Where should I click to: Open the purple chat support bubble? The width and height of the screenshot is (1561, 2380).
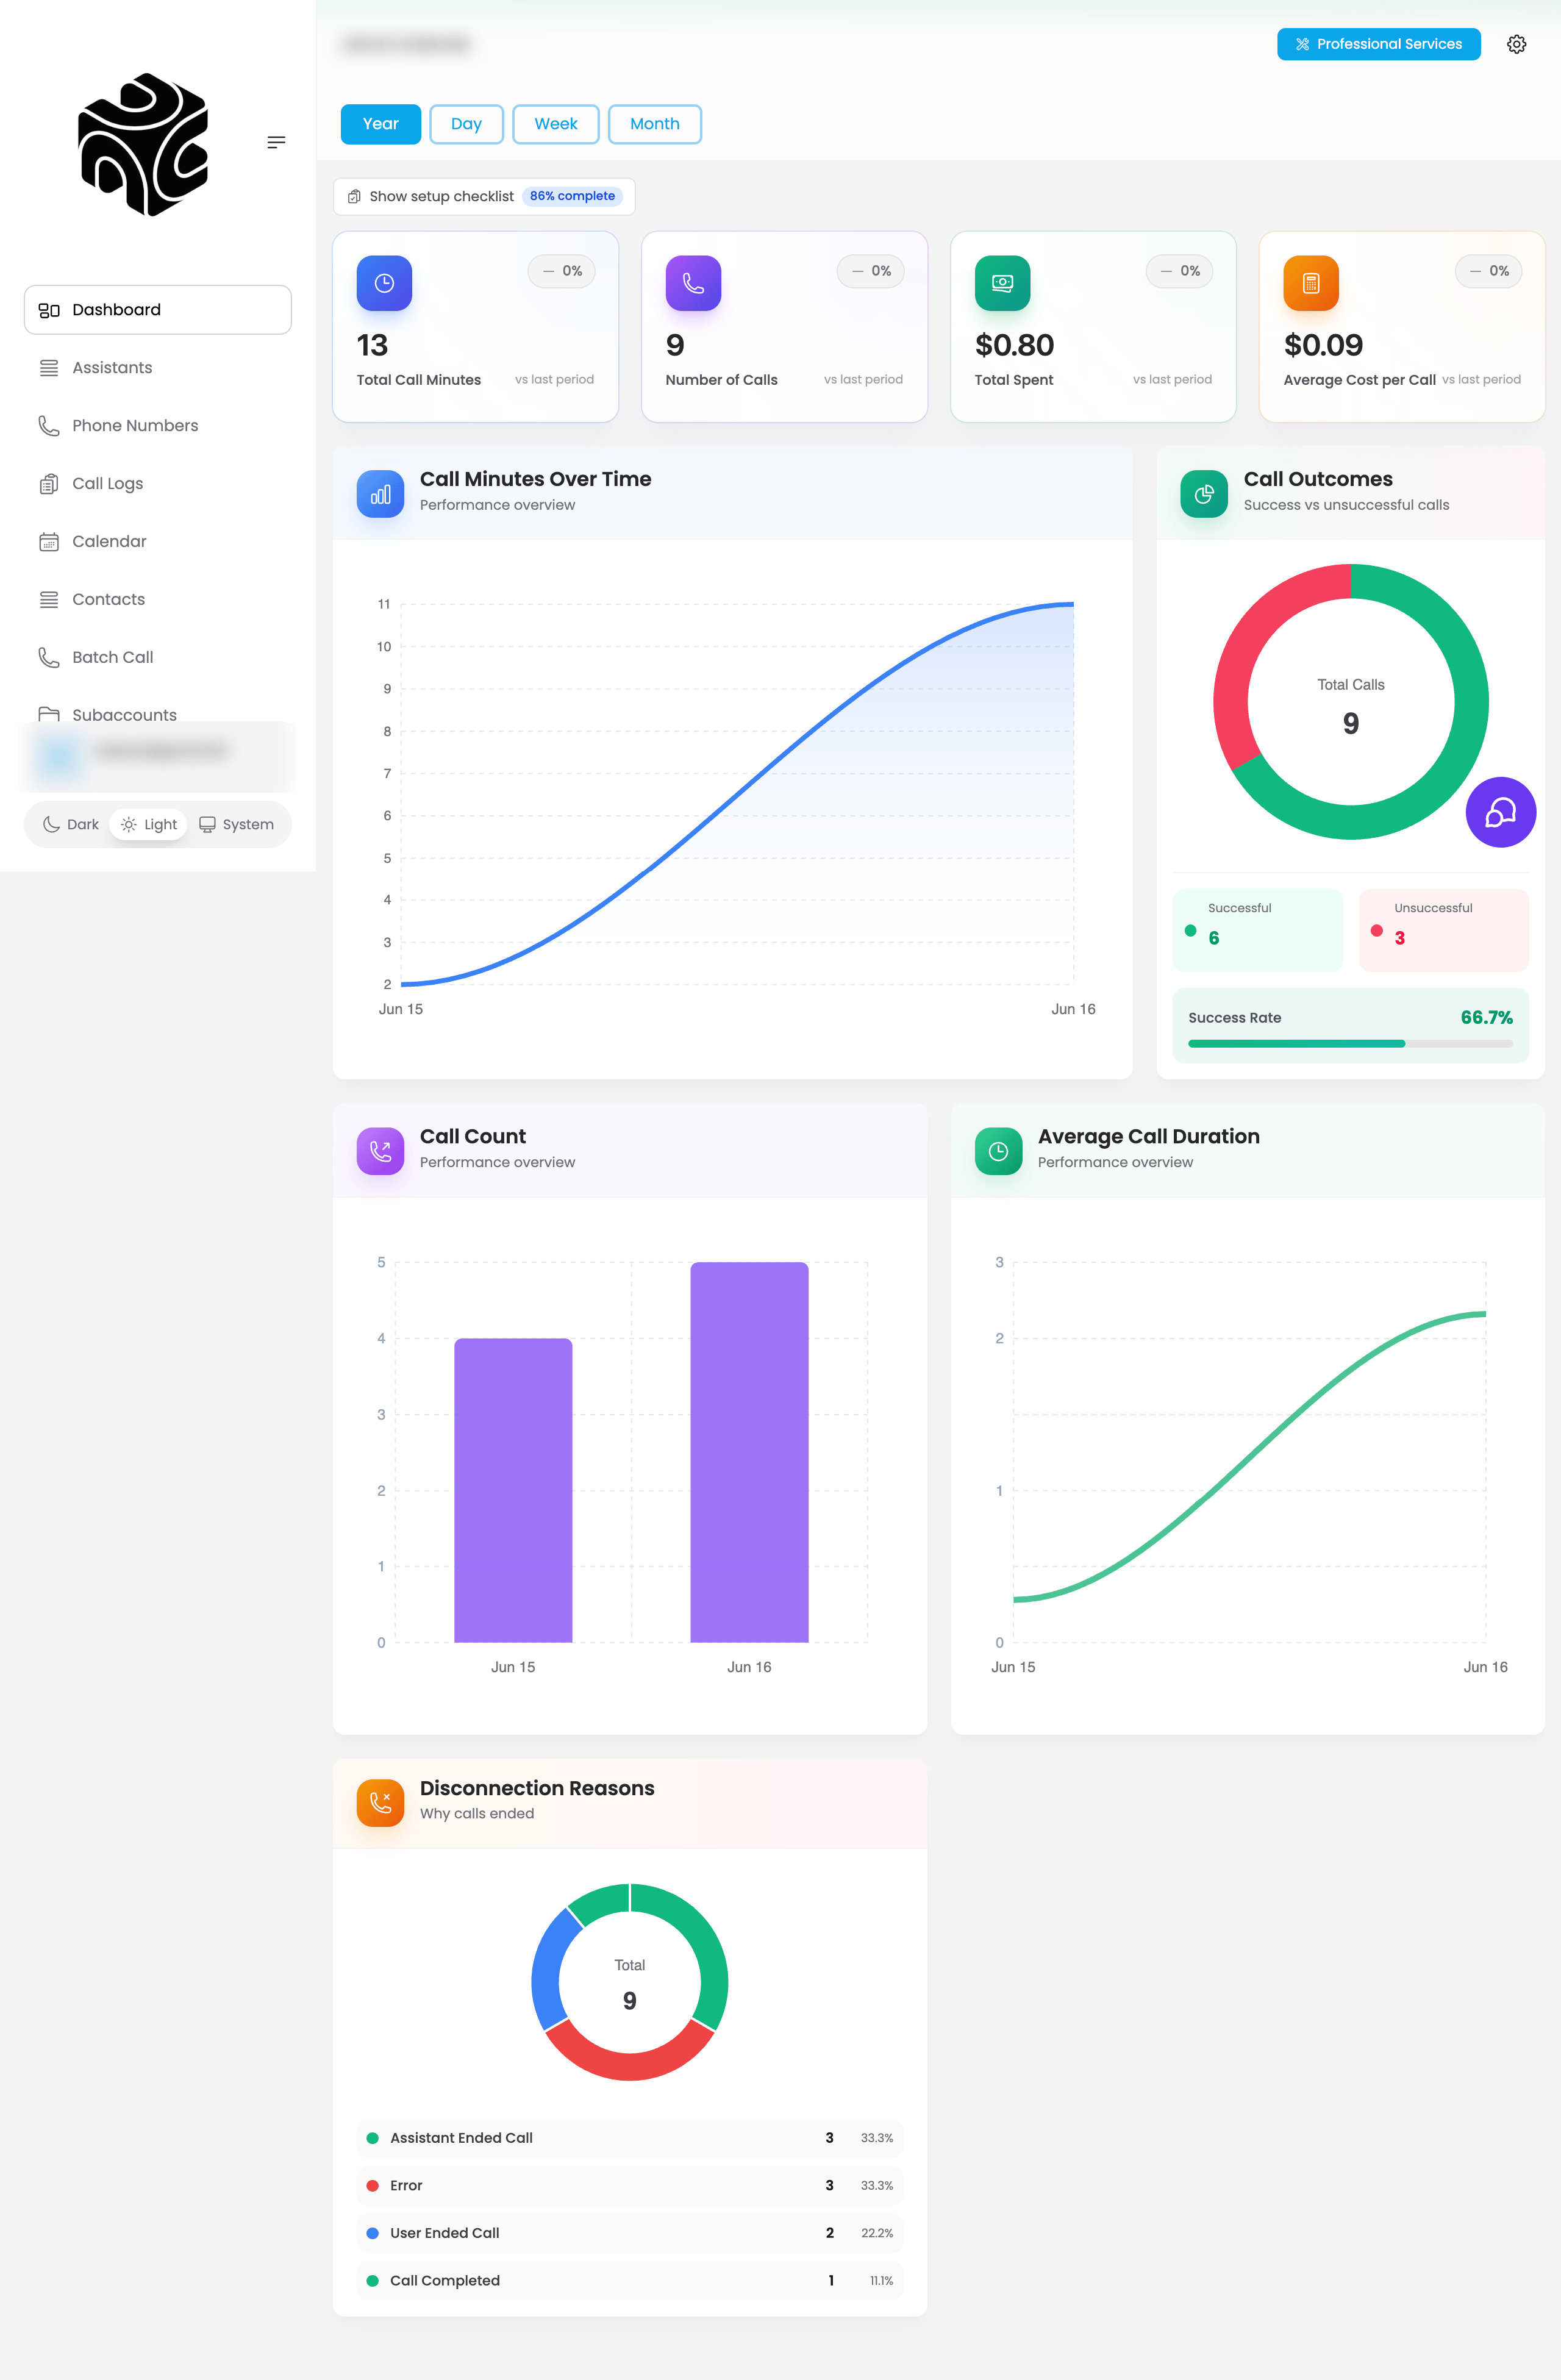click(1500, 812)
